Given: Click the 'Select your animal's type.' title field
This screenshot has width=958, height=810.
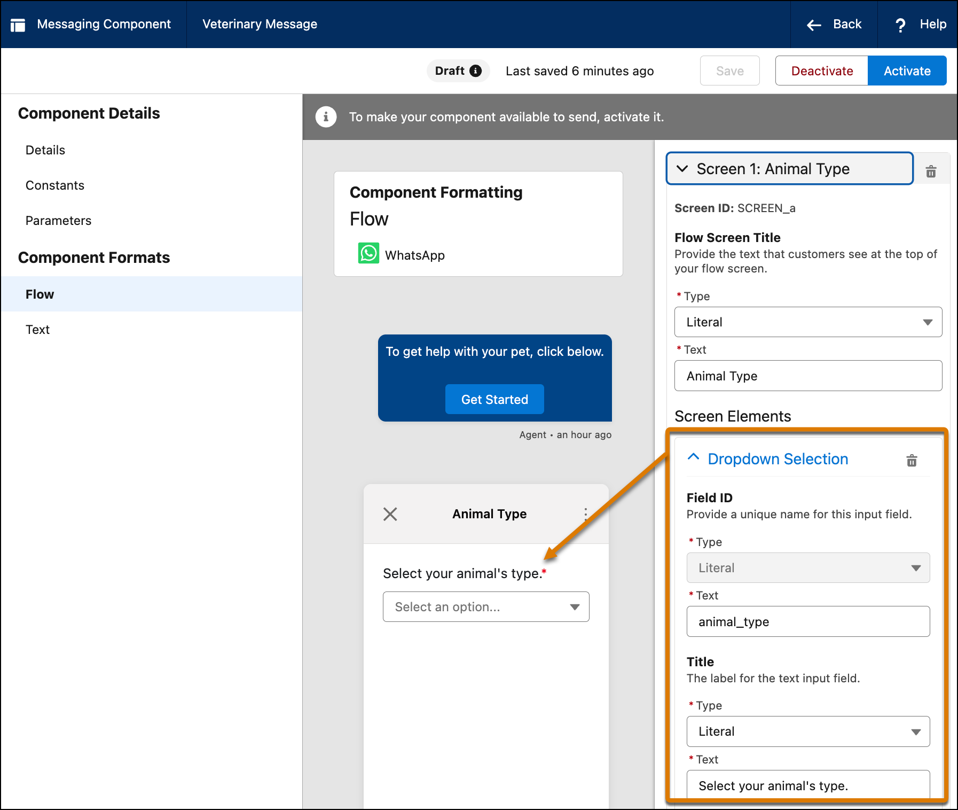Looking at the screenshot, I should (808, 785).
